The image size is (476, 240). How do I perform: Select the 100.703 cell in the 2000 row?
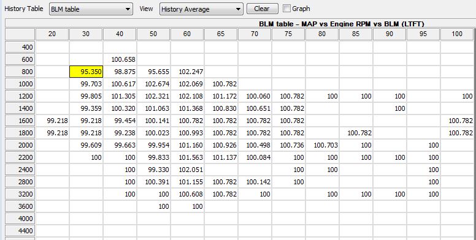click(x=322, y=145)
